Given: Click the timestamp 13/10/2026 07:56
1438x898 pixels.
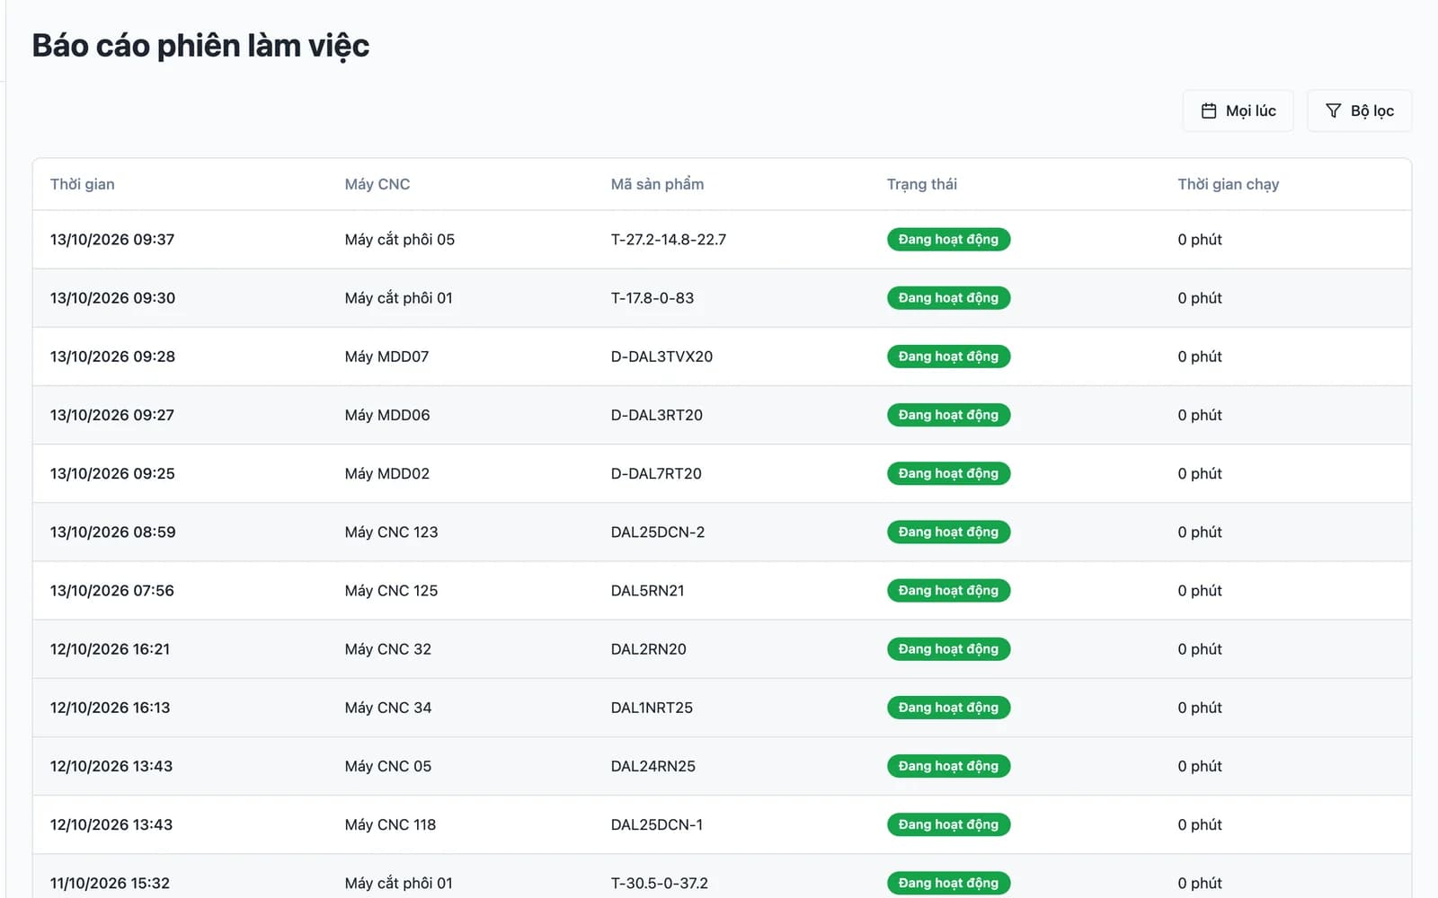Looking at the screenshot, I should (x=112, y=590).
